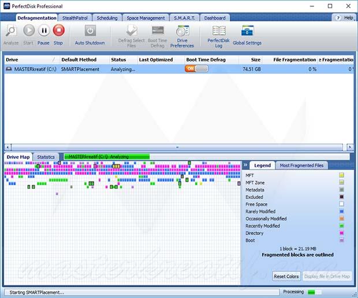Sort by the Drive column header
The image size is (358, 298).
[x=32, y=60]
